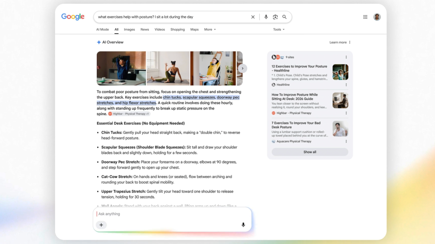Open the account profile avatar
Viewport: 435px width, 244px height.
[377, 17]
